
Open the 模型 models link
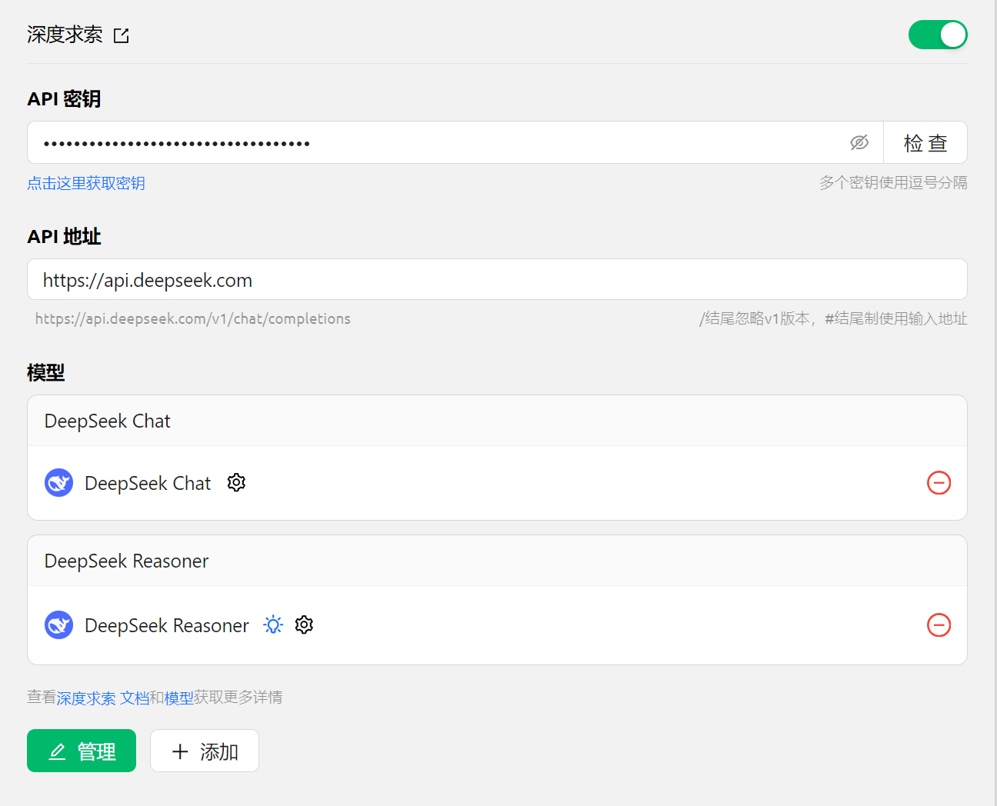(178, 698)
